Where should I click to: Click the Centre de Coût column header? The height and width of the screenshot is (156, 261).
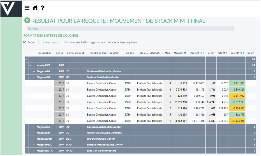coord(75,53)
